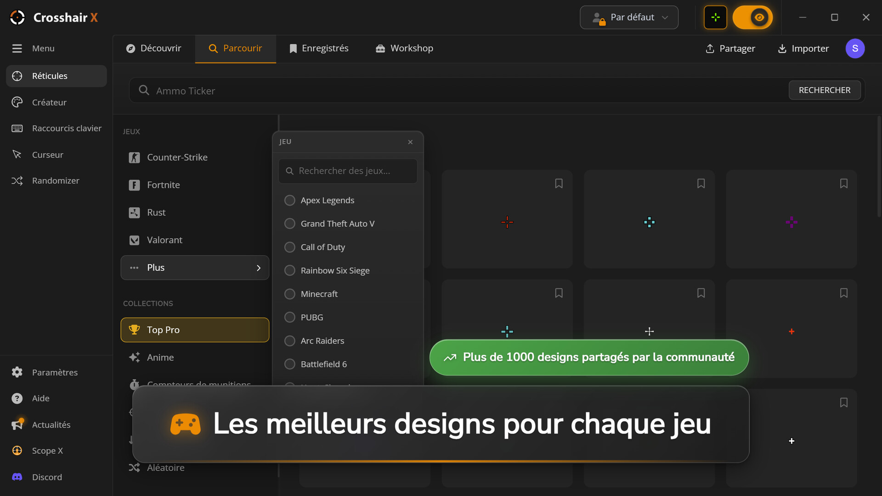
Task: Open Paramètres gear settings
Action: click(x=57, y=372)
